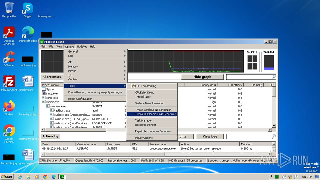
Task: Open Google Chrome desktop shortcut
Action: pyautogui.click(x=9, y=134)
